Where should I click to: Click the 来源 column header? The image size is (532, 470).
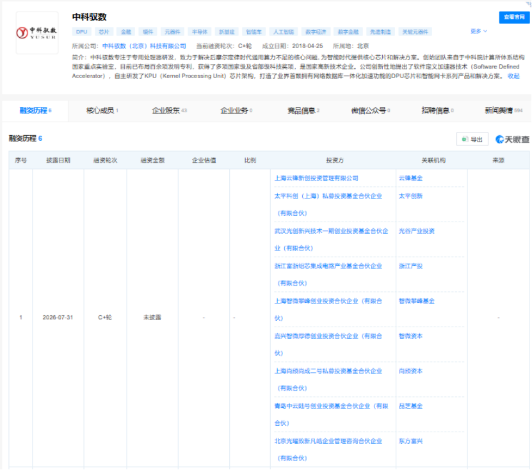(x=499, y=161)
